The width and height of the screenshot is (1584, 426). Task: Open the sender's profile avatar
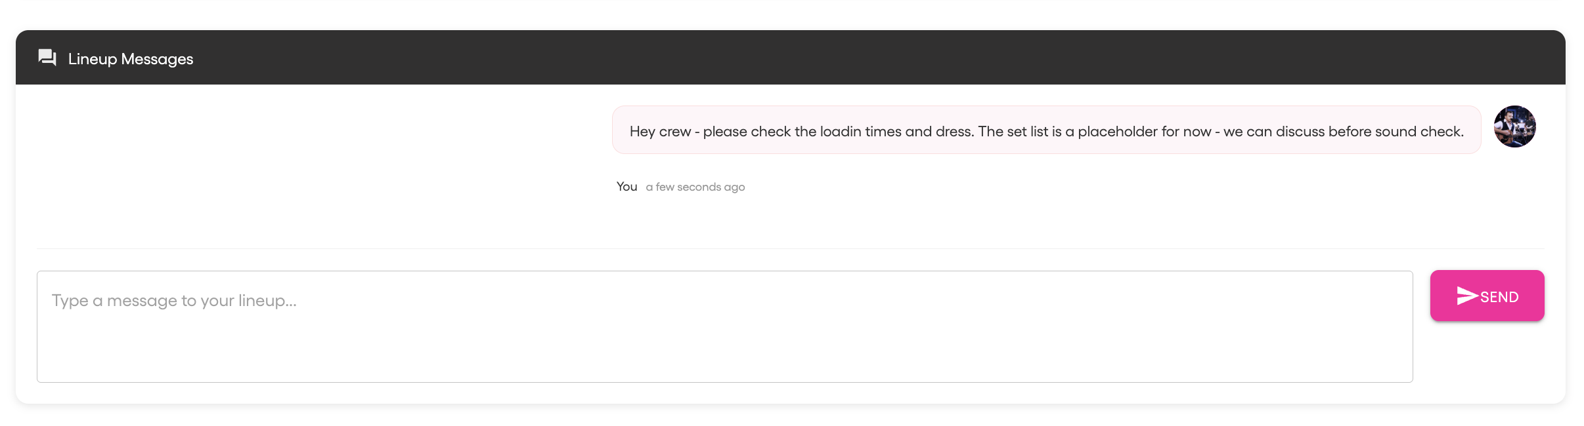[x=1514, y=126]
